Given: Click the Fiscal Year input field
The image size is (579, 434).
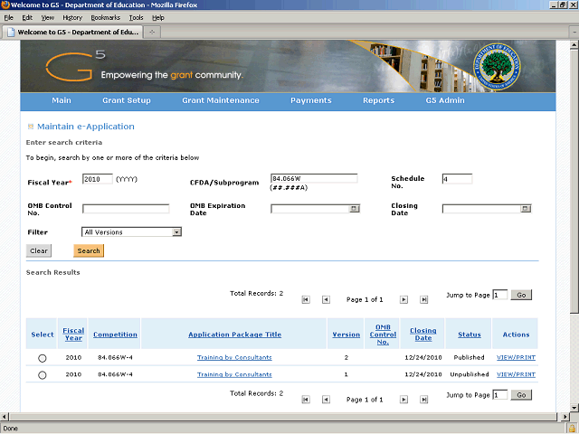Looking at the screenshot, I should coord(98,179).
